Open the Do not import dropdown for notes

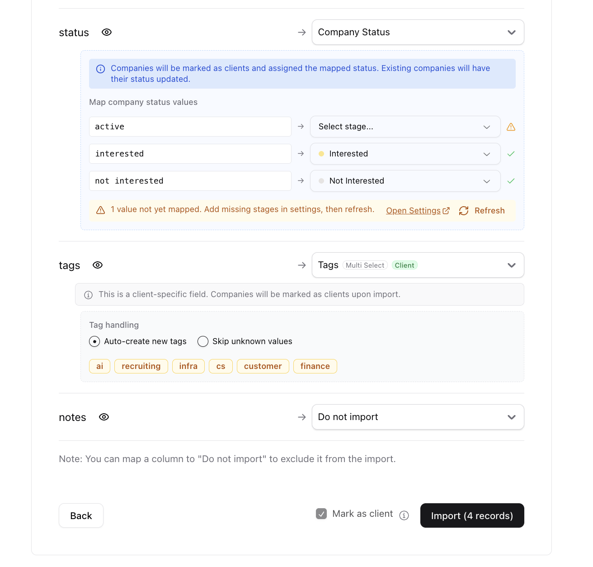pos(418,417)
